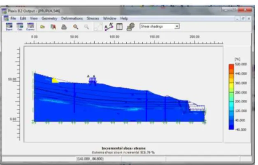Click the status bar coordinates readout

point(91,159)
